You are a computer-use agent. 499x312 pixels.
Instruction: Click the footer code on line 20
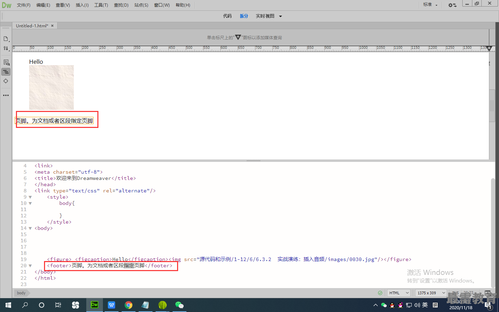[x=110, y=266]
